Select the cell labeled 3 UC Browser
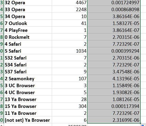The height and width of the screenshot is (126, 146). (x=28, y=85)
